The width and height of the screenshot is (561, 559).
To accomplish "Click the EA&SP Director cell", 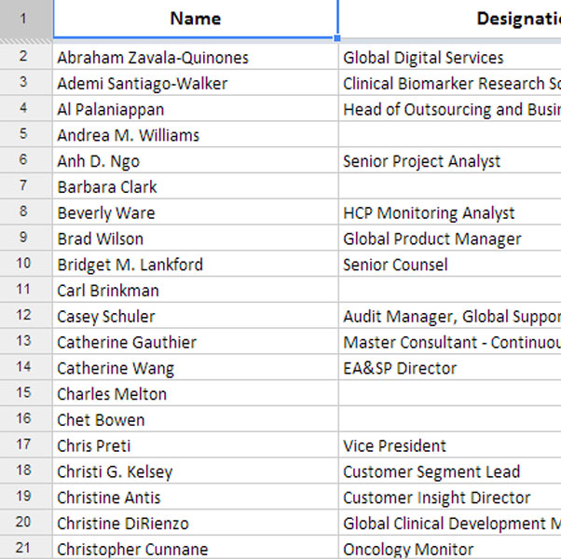I will tap(400, 368).
